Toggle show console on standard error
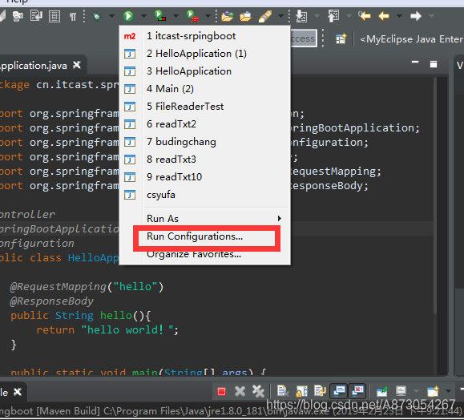Image resolution: width=464 pixels, height=420 pixels. 357,391
